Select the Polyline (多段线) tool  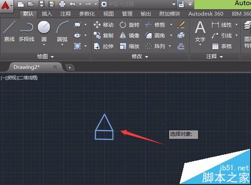[x=27, y=31]
